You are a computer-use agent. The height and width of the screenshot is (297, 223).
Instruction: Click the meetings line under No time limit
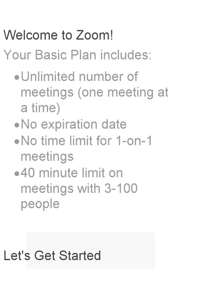tap(47, 157)
